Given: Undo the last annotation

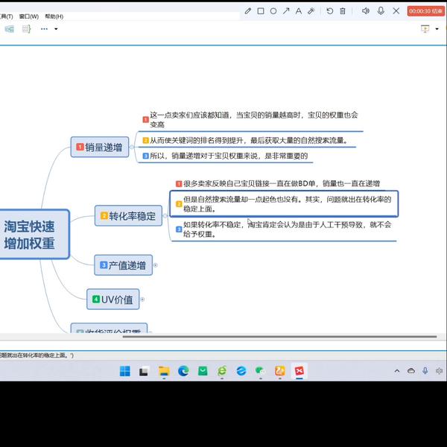Looking at the screenshot, I should [x=330, y=11].
